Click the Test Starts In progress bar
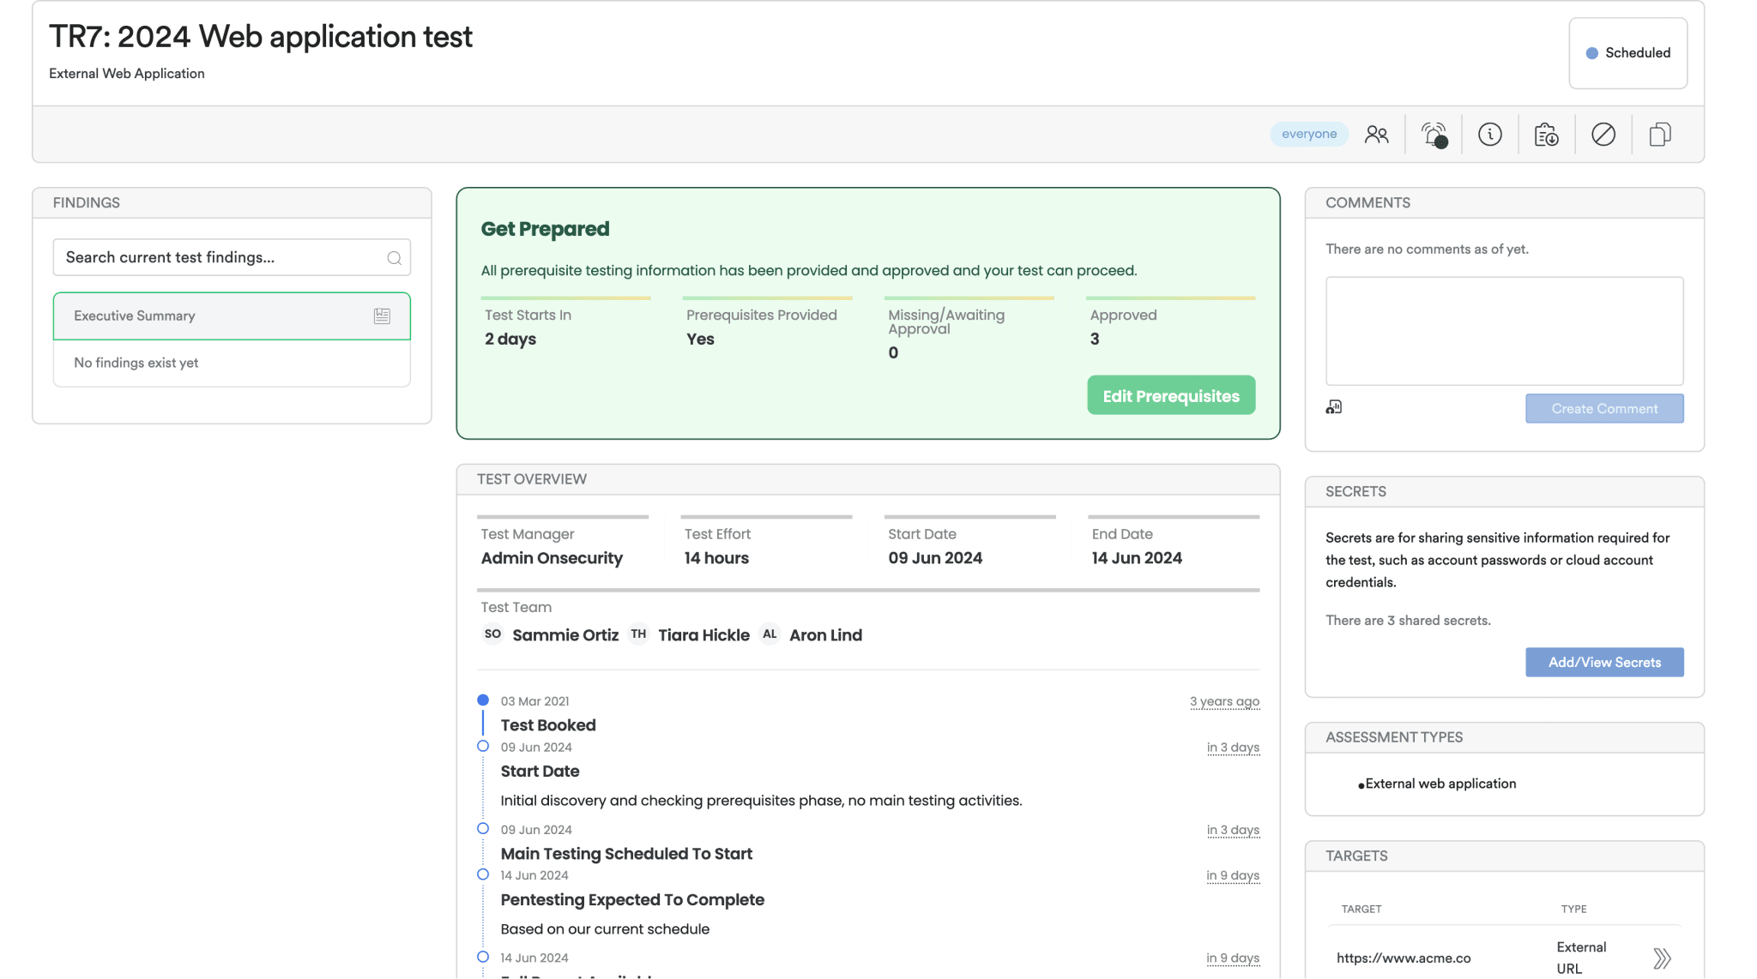The height and width of the screenshot is (979, 1757). tap(566, 298)
